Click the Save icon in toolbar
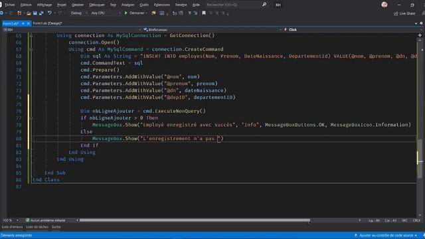The height and width of the screenshot is (239, 425). tap(35, 13)
